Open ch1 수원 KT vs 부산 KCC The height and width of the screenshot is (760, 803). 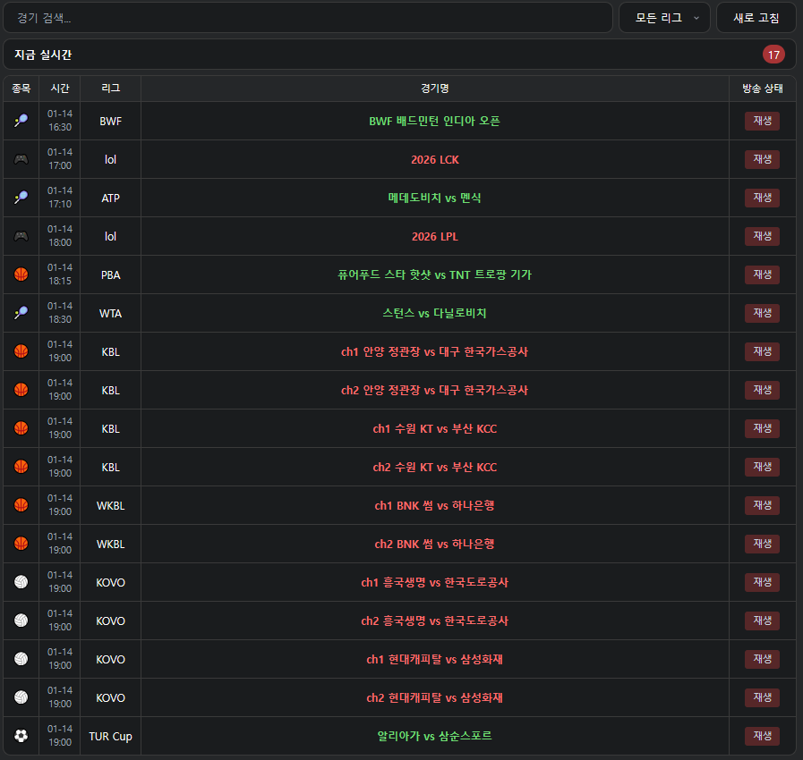[x=434, y=428]
